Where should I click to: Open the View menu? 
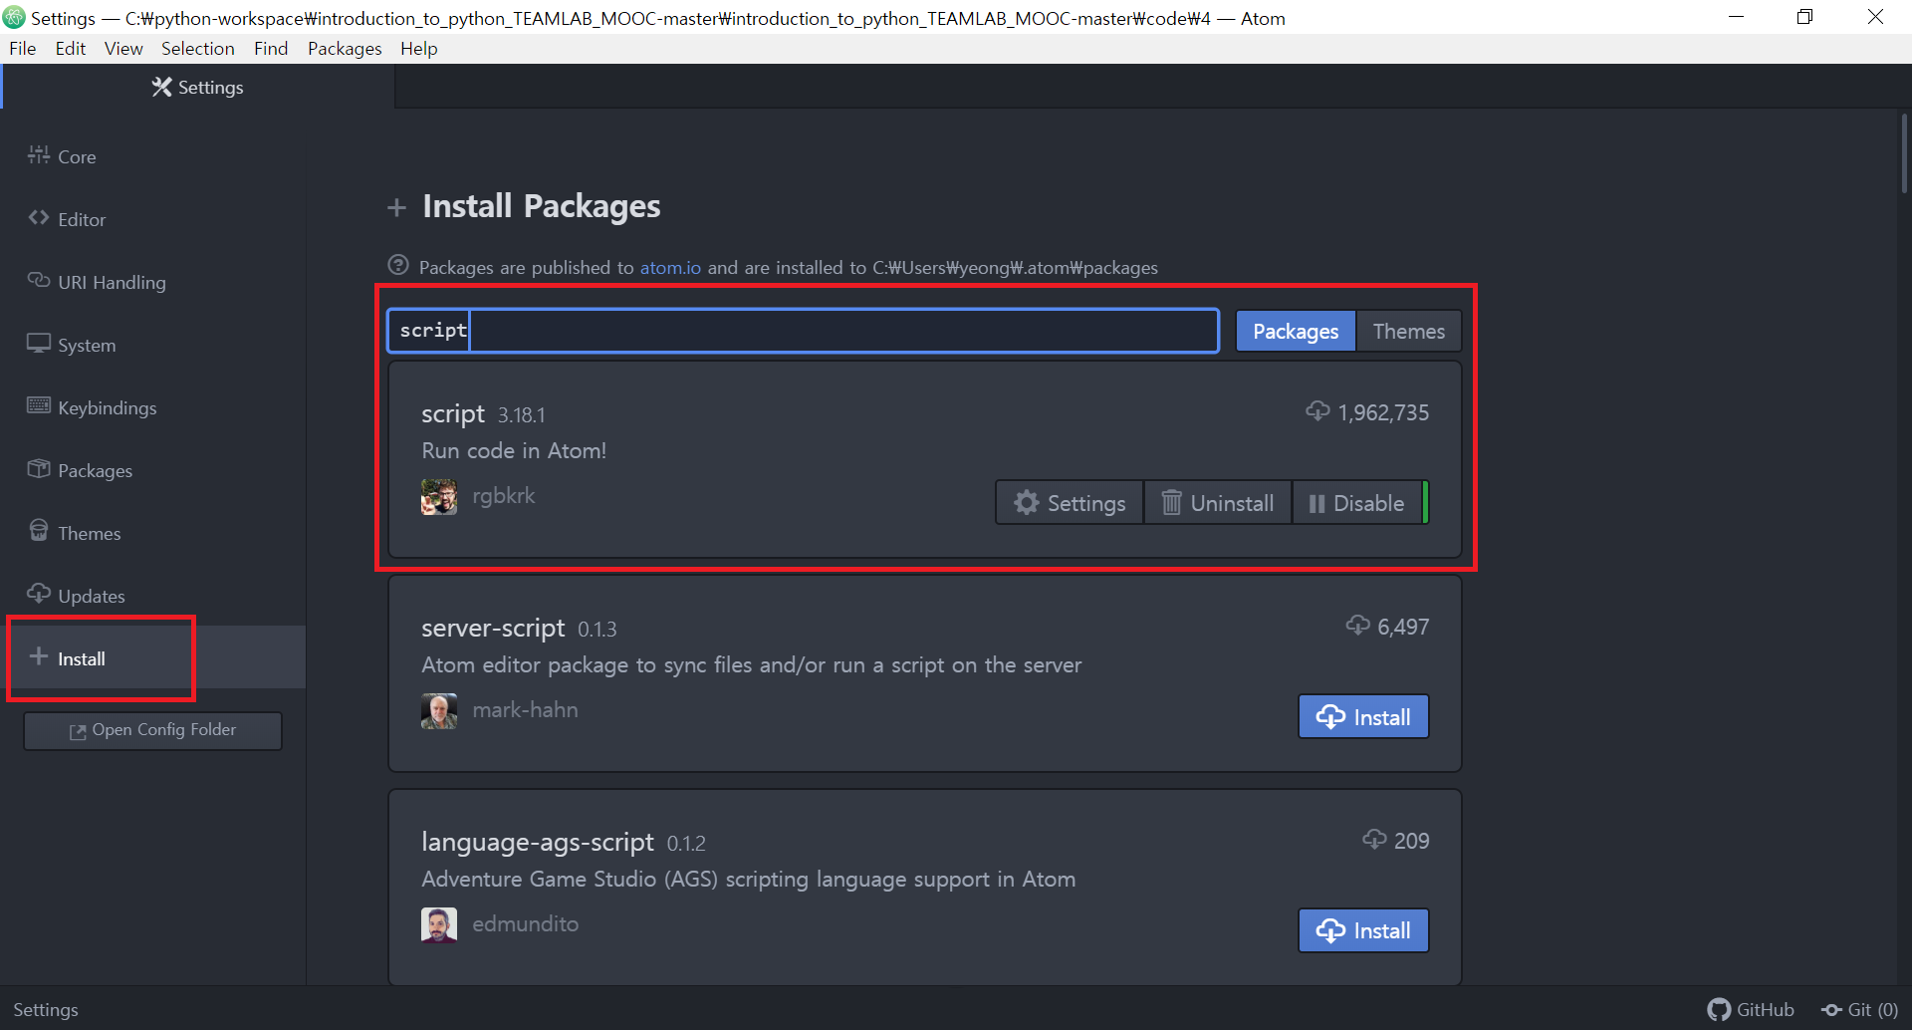coord(123,48)
